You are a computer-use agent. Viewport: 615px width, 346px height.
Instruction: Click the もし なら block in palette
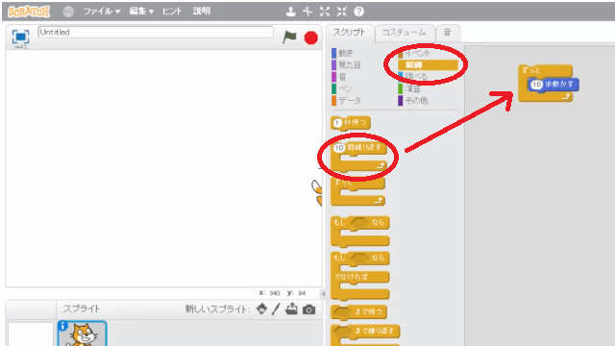360,231
